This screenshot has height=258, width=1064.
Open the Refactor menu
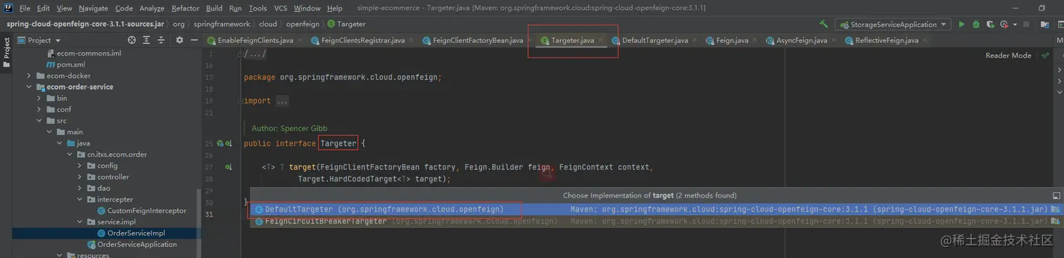[x=185, y=8]
